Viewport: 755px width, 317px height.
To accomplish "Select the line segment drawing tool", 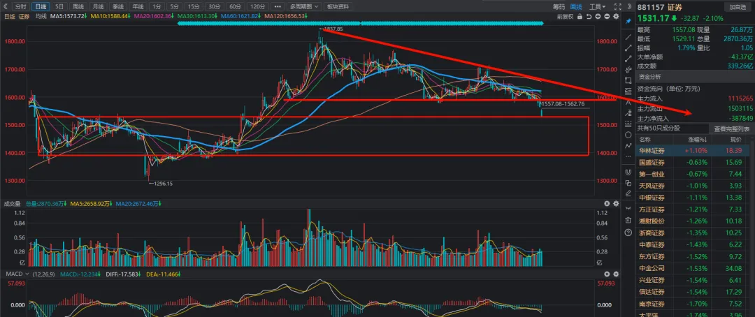I will tap(628, 59).
